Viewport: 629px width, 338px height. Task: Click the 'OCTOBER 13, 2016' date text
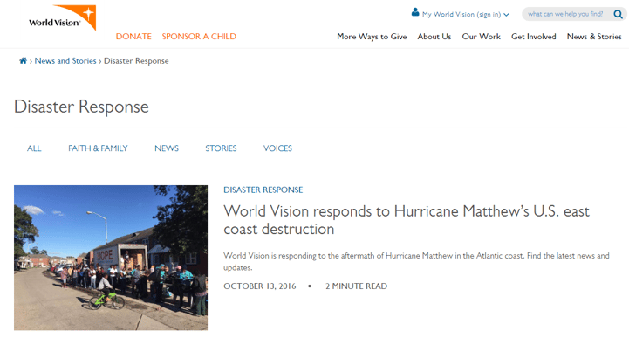(x=260, y=286)
